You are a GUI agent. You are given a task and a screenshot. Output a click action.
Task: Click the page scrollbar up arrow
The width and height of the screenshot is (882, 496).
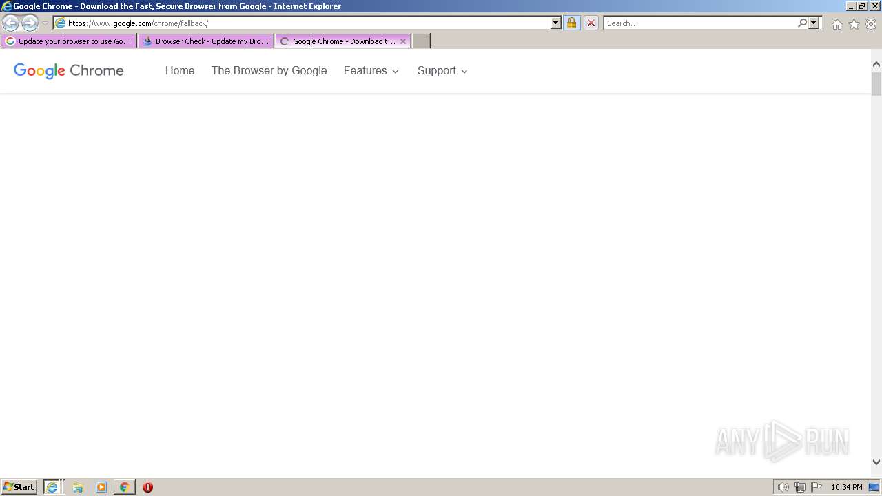tap(876, 65)
